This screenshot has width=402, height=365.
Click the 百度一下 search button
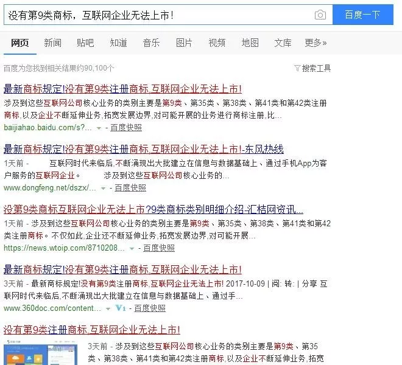pyautogui.click(x=363, y=15)
